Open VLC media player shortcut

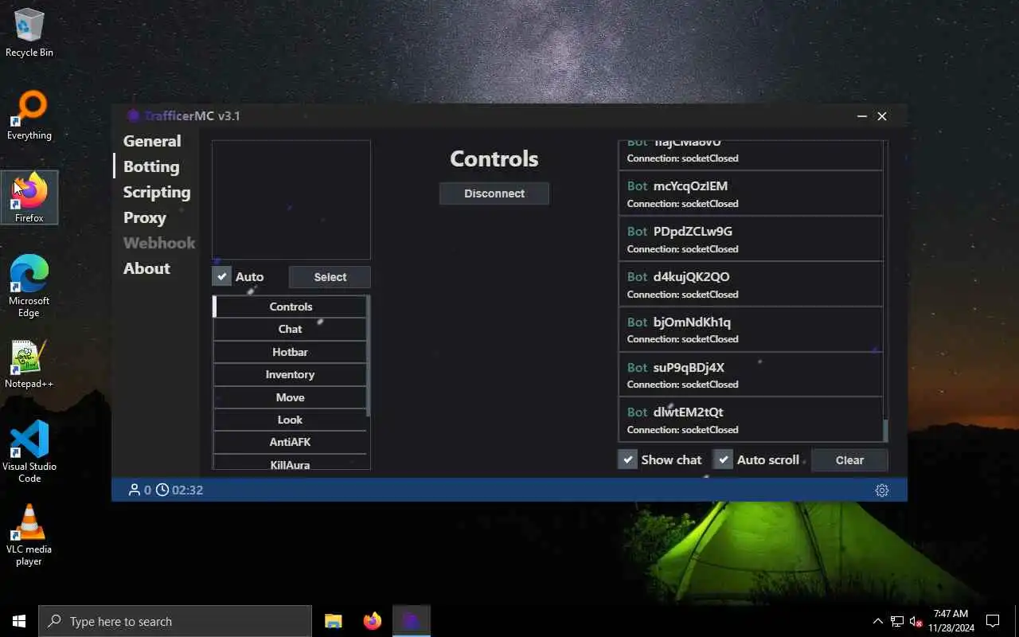click(x=29, y=535)
